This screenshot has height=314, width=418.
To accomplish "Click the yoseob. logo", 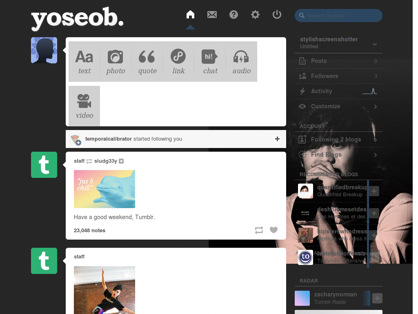I will point(77,18).
